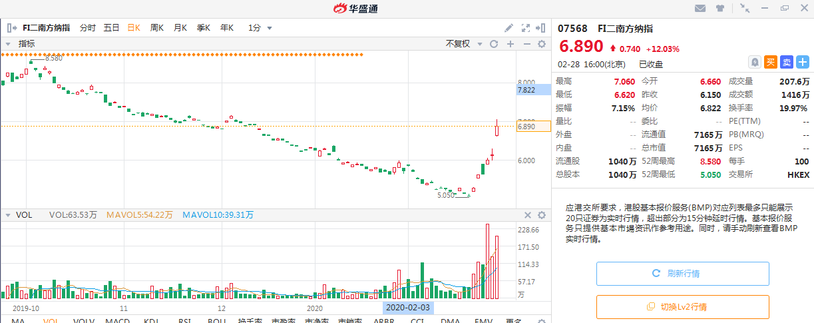Hide the right quote panel
This screenshot has height=323, width=814.
click(x=542, y=28)
